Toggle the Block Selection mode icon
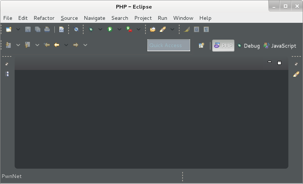 (196, 29)
